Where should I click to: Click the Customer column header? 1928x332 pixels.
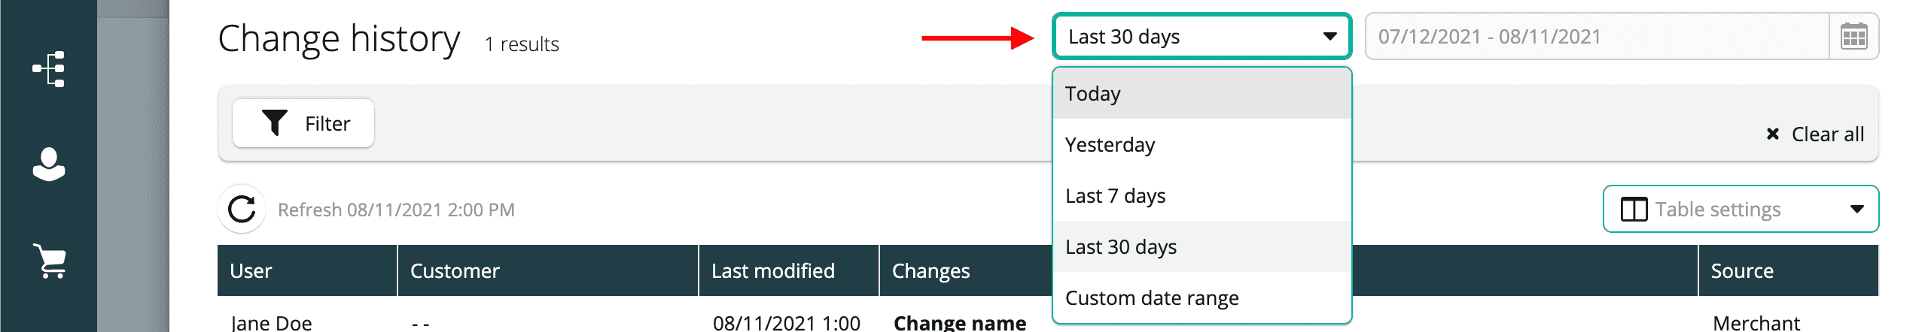[455, 270]
